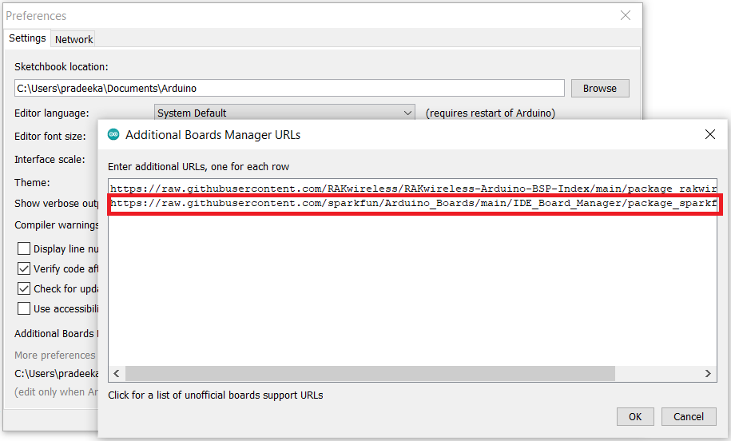Click the Browse button for sketchbook location

[x=599, y=89]
